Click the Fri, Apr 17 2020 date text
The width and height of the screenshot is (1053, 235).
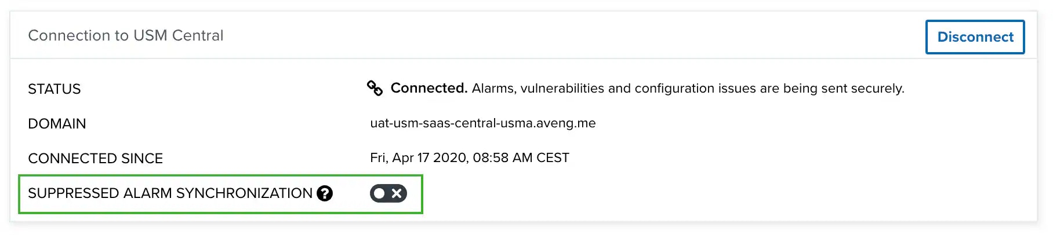tap(419, 158)
